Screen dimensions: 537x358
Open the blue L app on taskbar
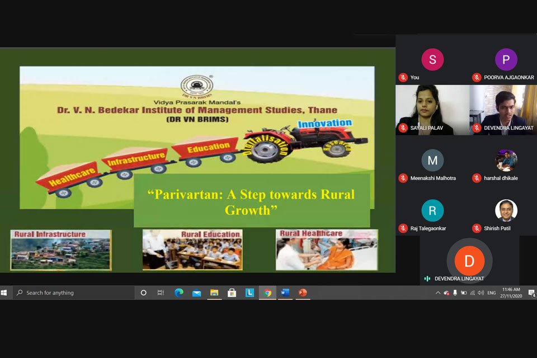249,293
